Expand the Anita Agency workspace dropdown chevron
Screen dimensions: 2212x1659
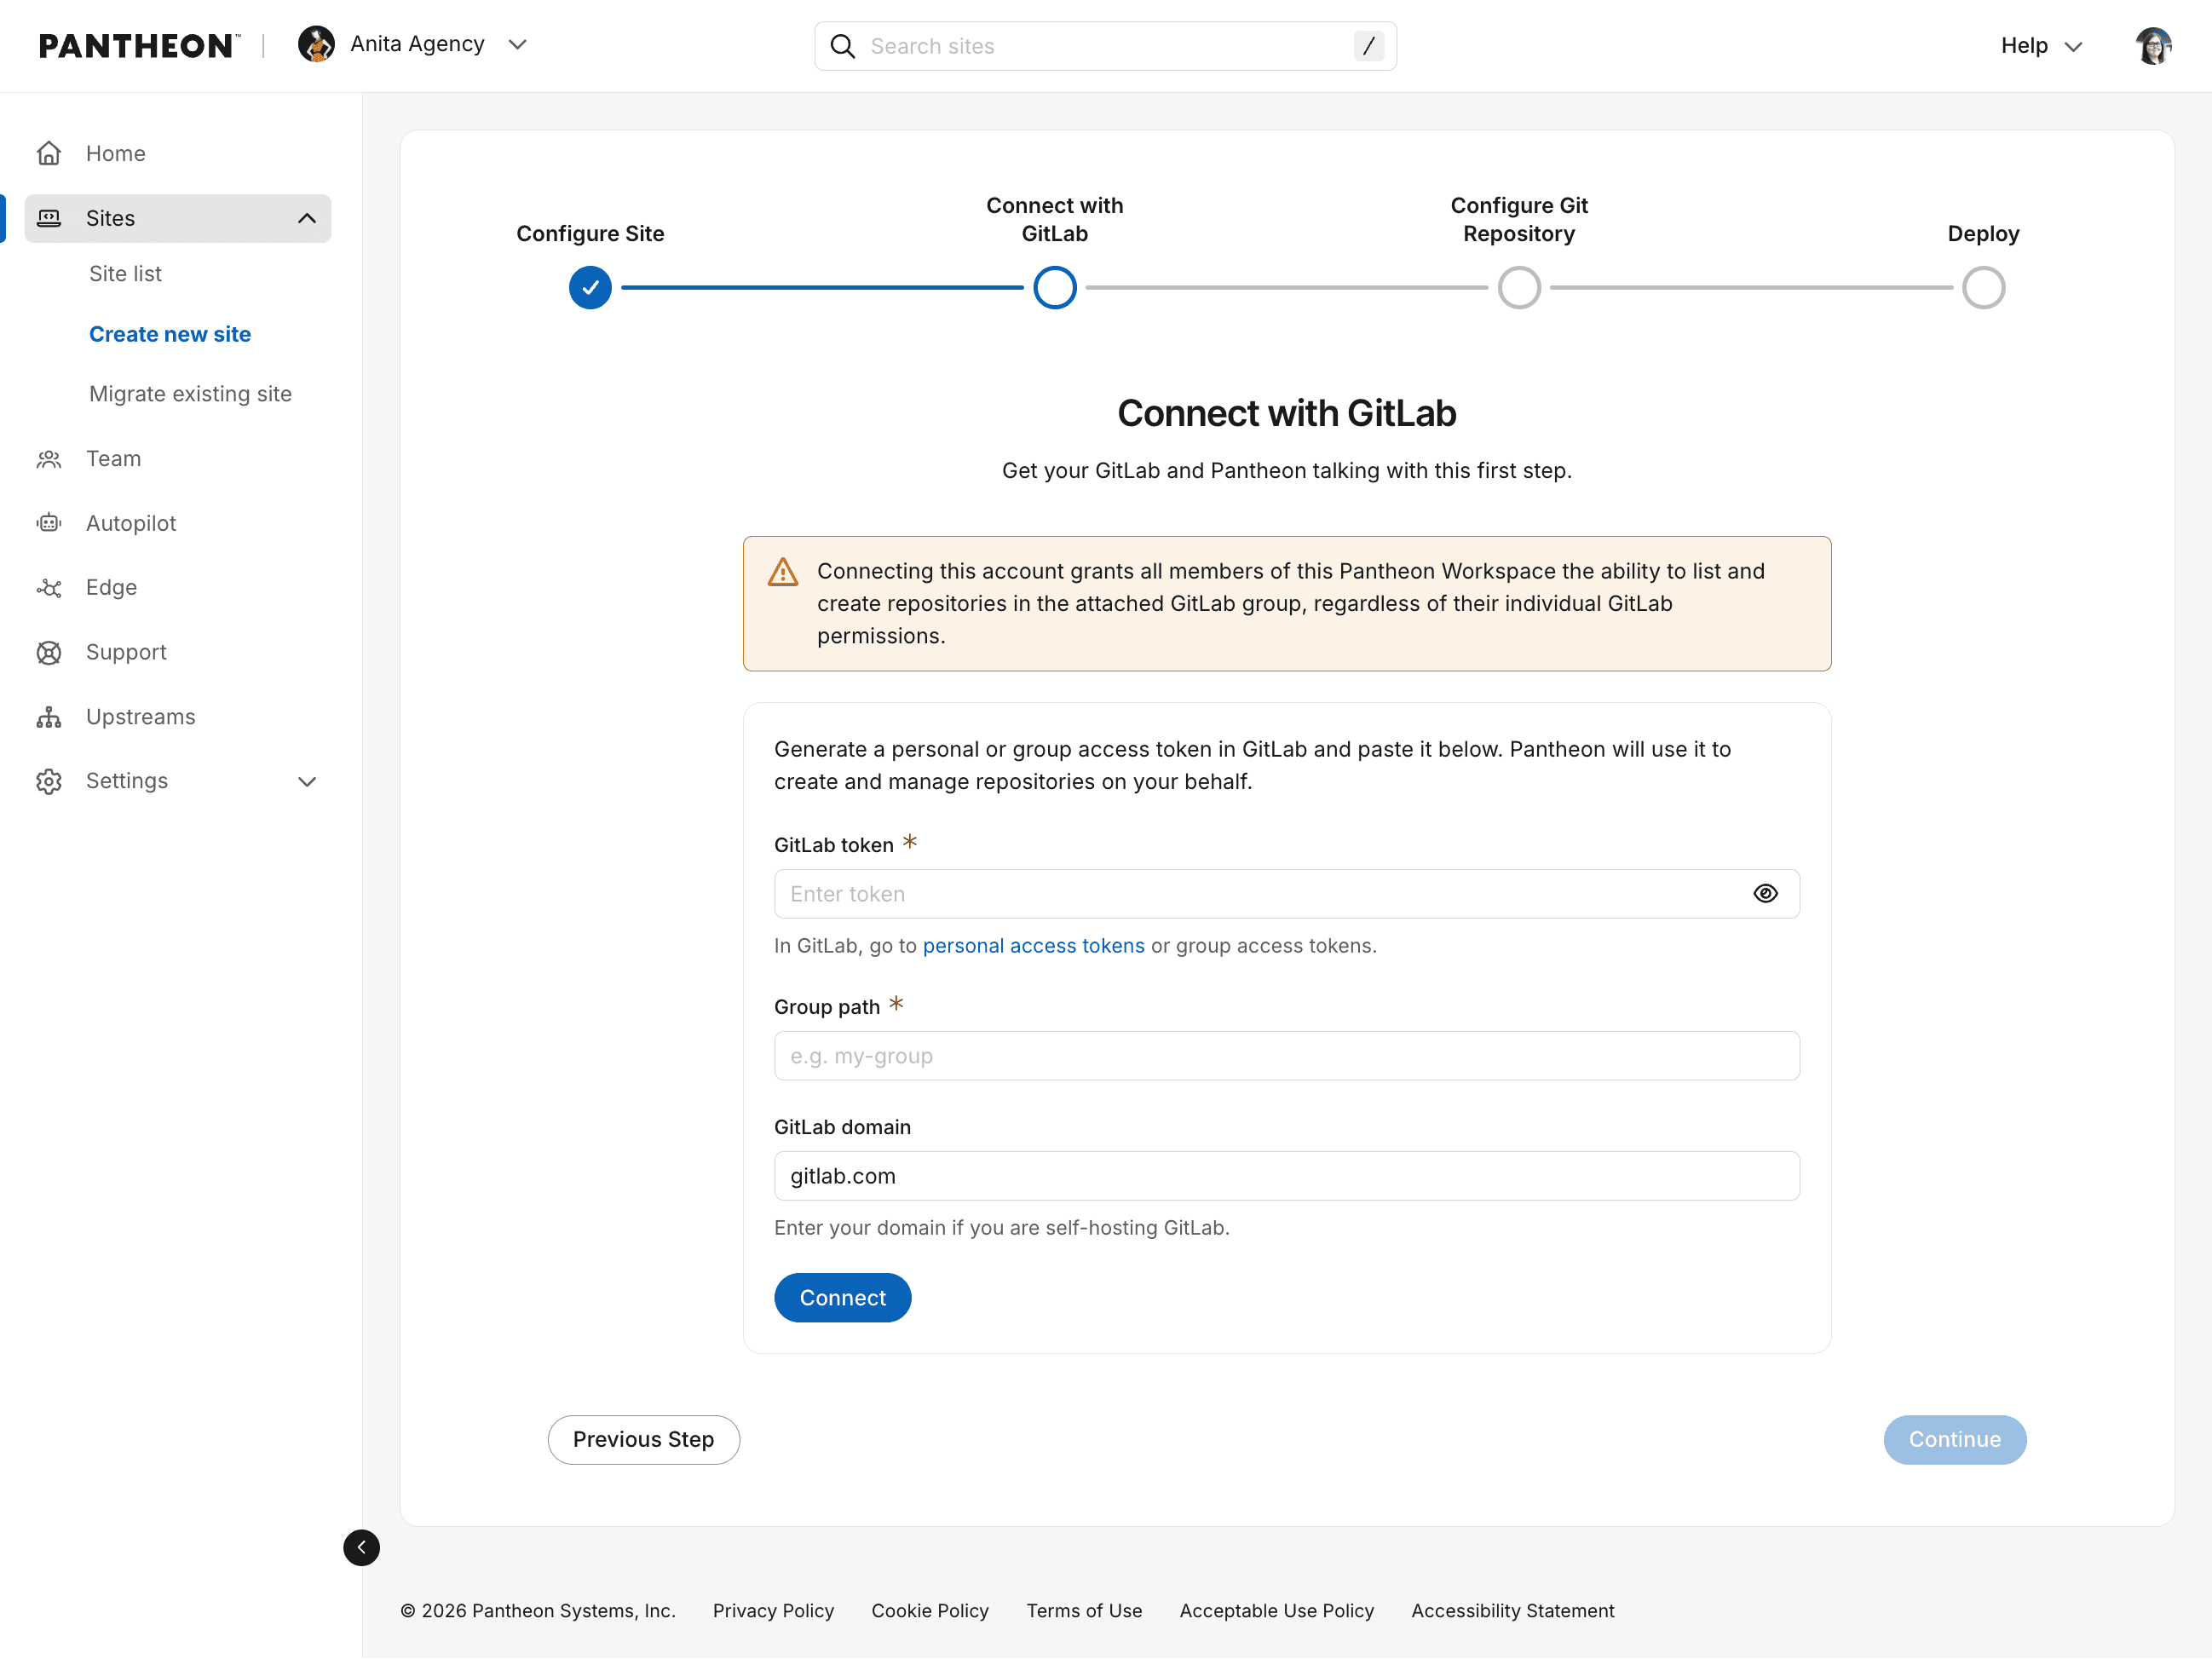click(x=517, y=45)
